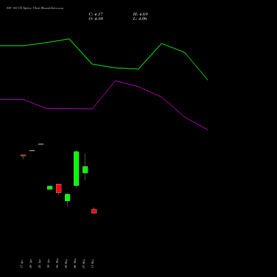Viewport: 277px width, 277px height.
Task: Click the green candle for 30 Apr
Action: (x=50, y=188)
